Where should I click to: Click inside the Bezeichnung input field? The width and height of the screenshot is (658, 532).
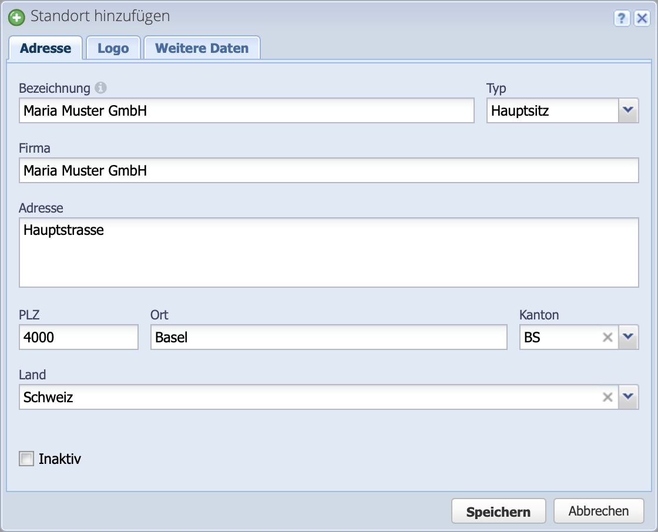247,110
